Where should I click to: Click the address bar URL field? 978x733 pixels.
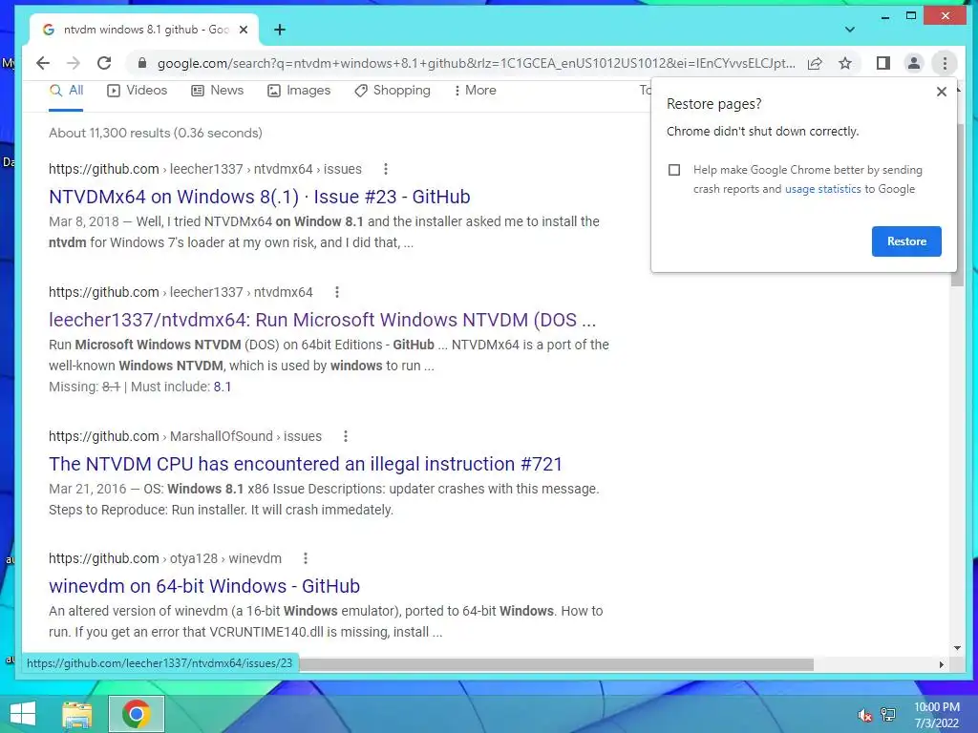pos(476,63)
